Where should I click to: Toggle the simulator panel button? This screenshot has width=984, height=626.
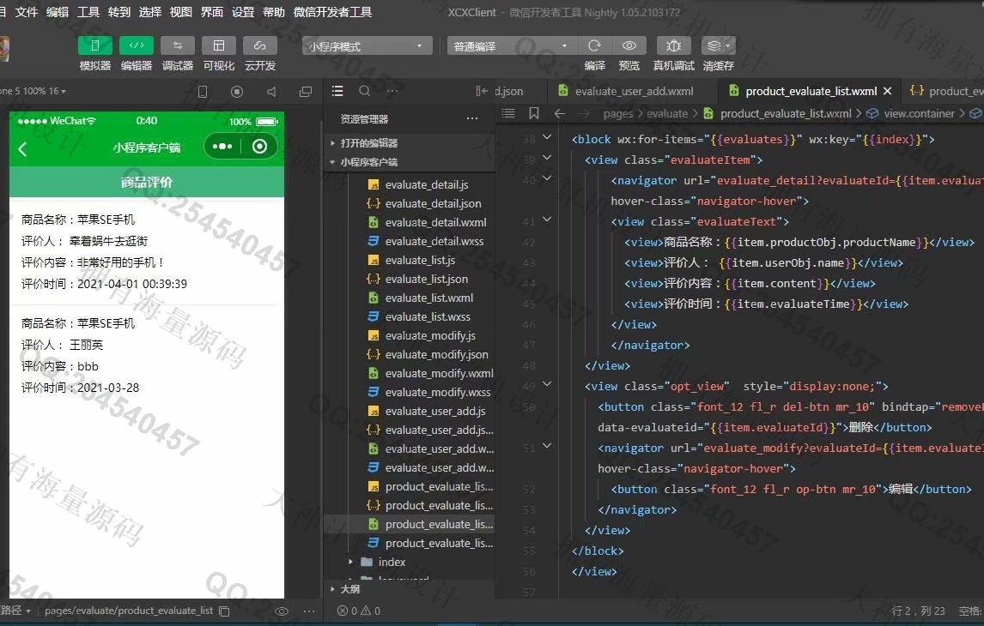point(94,45)
